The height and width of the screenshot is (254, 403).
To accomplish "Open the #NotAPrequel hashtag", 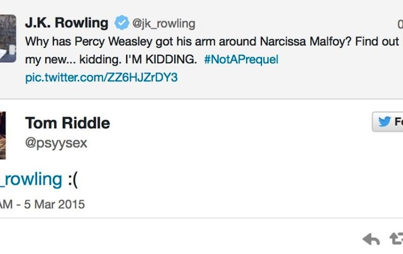I will [241, 60].
